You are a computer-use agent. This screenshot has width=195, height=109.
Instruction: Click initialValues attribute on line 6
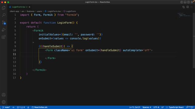click(x=49, y=35)
